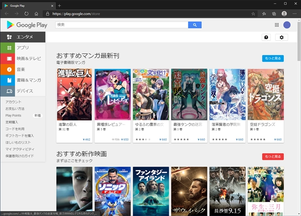Open the 長沙里9.15 movie poster
The image size is (301, 216).
[x=227, y=191]
